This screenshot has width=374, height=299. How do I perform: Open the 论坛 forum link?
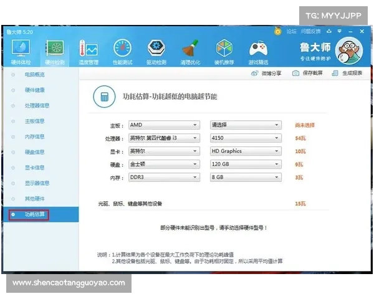(291, 31)
